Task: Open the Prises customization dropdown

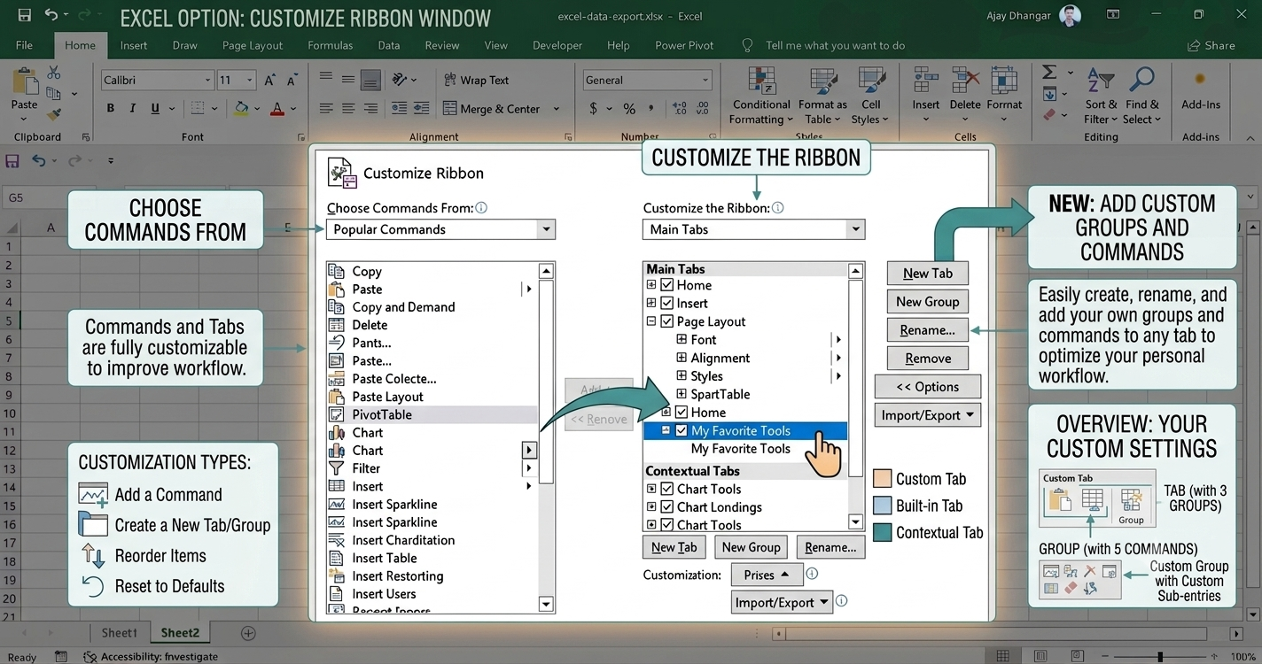Action: pyautogui.click(x=767, y=575)
